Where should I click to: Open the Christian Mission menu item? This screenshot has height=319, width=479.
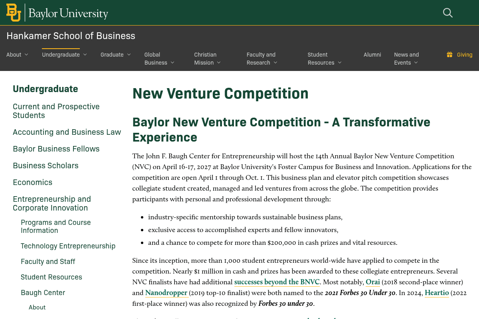click(205, 59)
